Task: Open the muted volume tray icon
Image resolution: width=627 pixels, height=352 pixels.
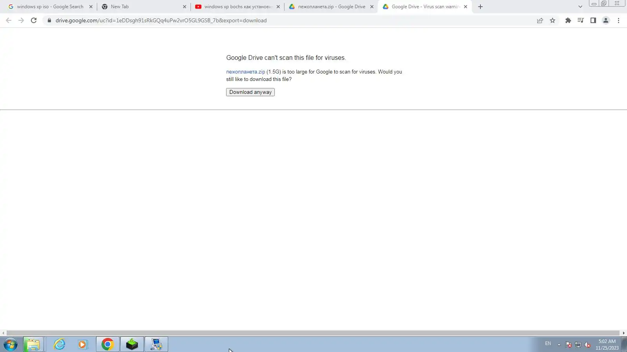Action: (x=587, y=345)
